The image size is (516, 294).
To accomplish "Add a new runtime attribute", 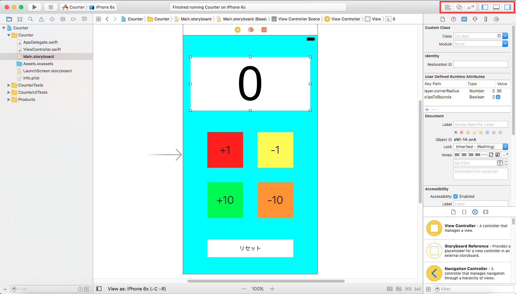I will [x=427, y=109].
